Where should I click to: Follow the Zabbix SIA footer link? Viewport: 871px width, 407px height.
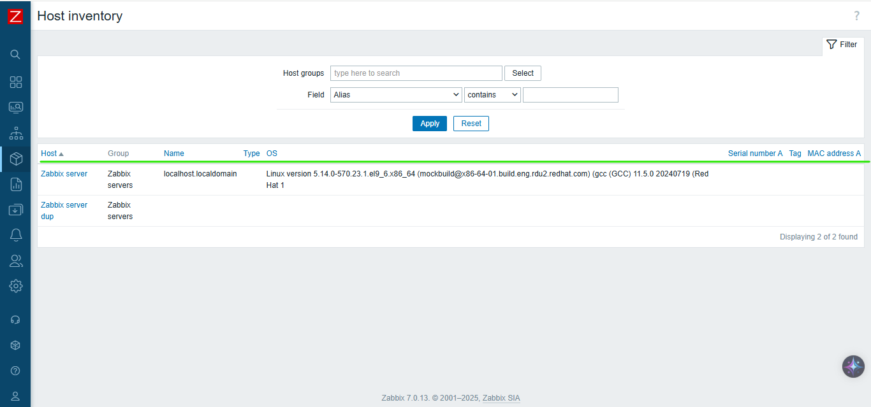(501, 398)
